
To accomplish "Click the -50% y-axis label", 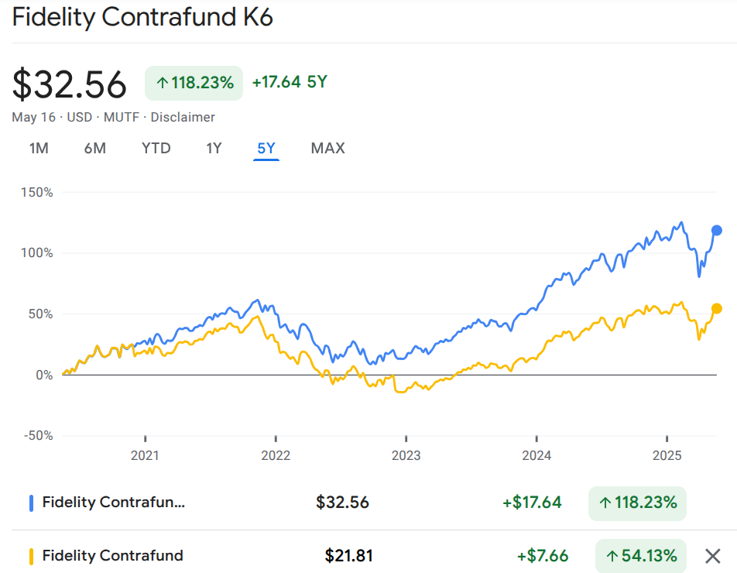I will point(39,436).
